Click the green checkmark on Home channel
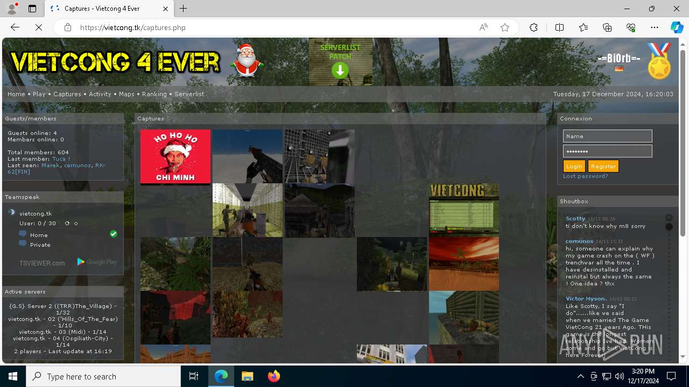The height and width of the screenshot is (387, 689). [x=114, y=234]
